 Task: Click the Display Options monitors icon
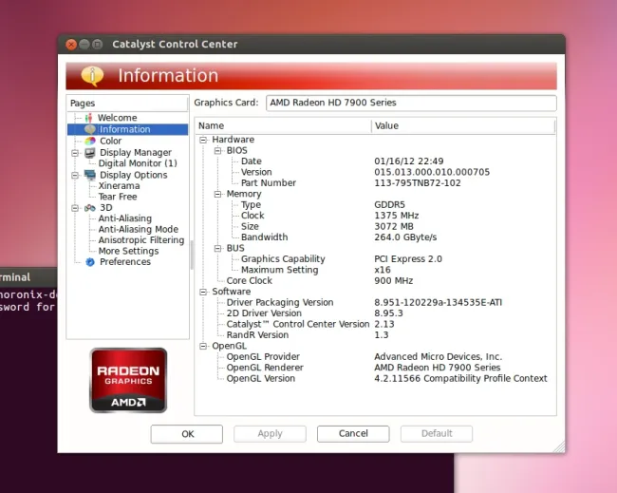90,175
